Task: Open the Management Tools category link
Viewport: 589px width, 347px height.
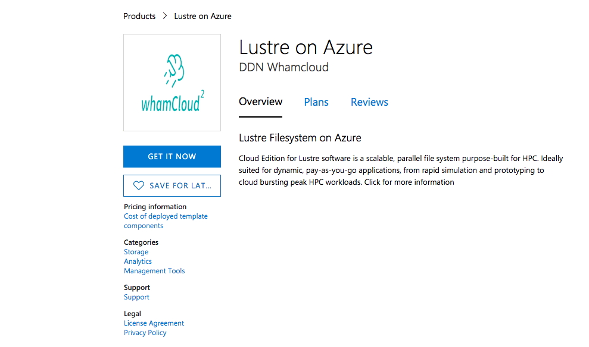Action: (x=154, y=270)
